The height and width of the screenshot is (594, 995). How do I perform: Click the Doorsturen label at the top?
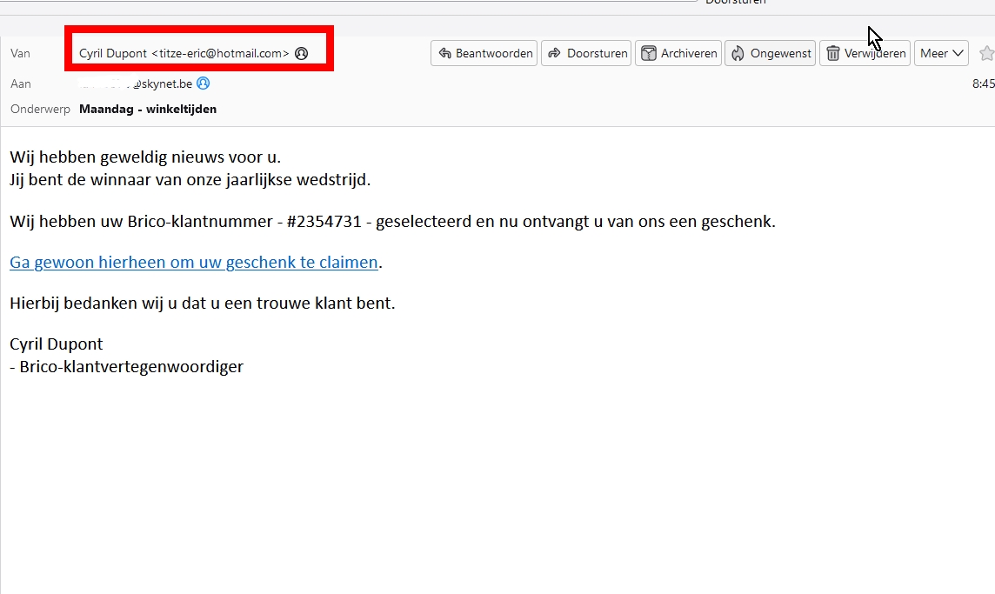[735, 3]
